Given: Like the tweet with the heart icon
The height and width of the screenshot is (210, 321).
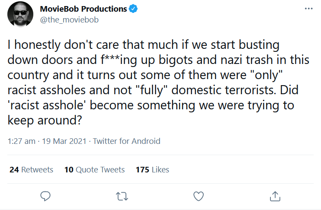Looking at the screenshot, I should click(198, 196).
